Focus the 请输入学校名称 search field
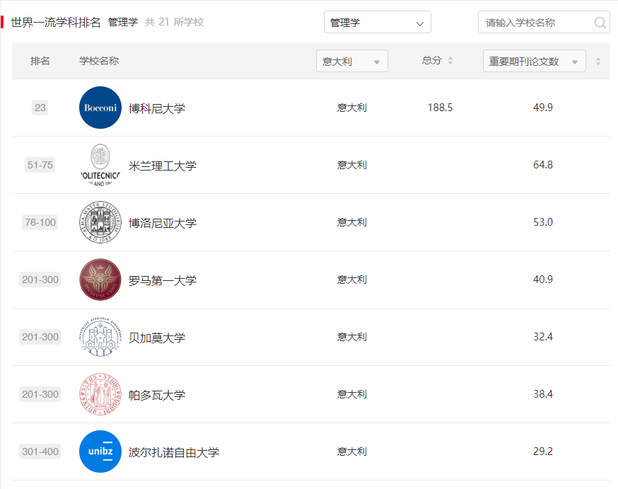This screenshot has width=618, height=489. click(544, 22)
